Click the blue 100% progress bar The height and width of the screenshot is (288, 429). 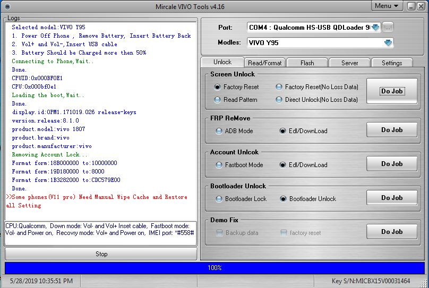pos(214,268)
